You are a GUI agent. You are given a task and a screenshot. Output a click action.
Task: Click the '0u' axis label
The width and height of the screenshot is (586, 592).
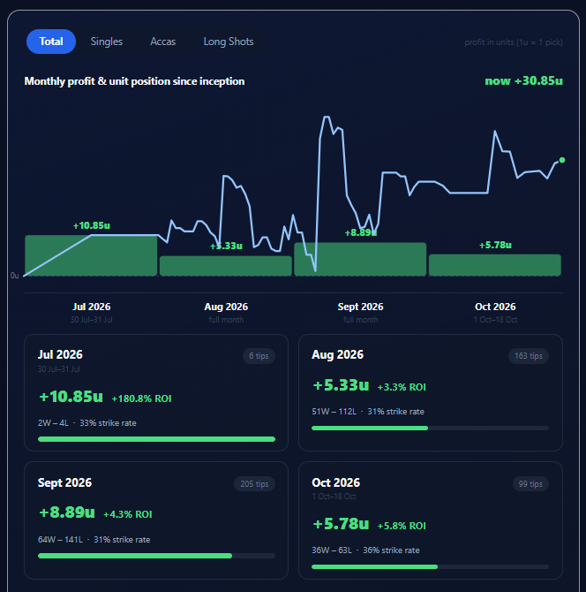pyautogui.click(x=15, y=276)
